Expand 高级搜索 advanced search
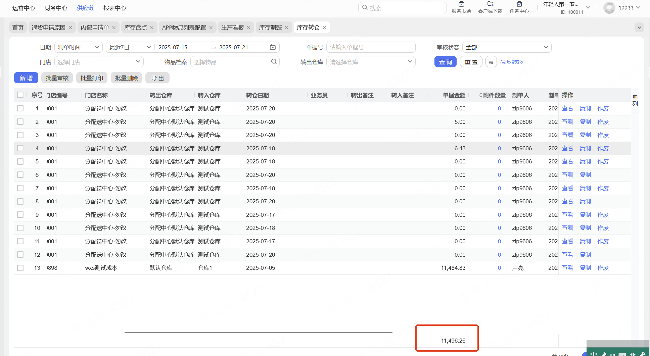The width and height of the screenshot is (650, 356). point(512,62)
